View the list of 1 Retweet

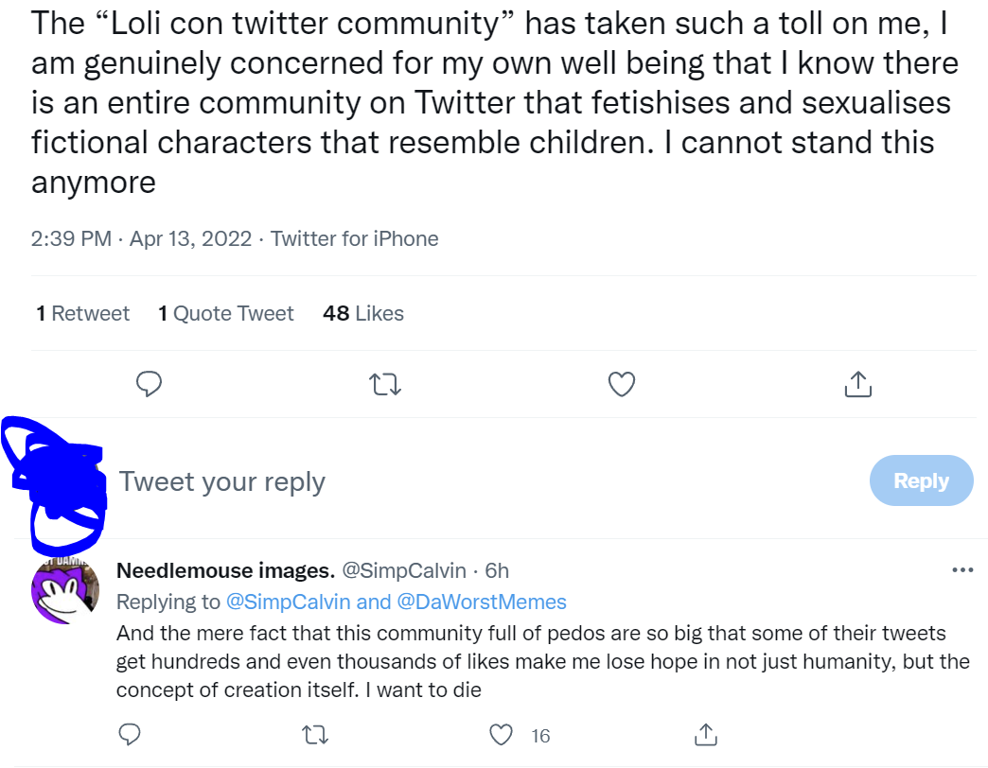(82, 313)
